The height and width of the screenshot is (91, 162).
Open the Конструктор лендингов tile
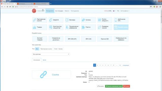(56, 27)
